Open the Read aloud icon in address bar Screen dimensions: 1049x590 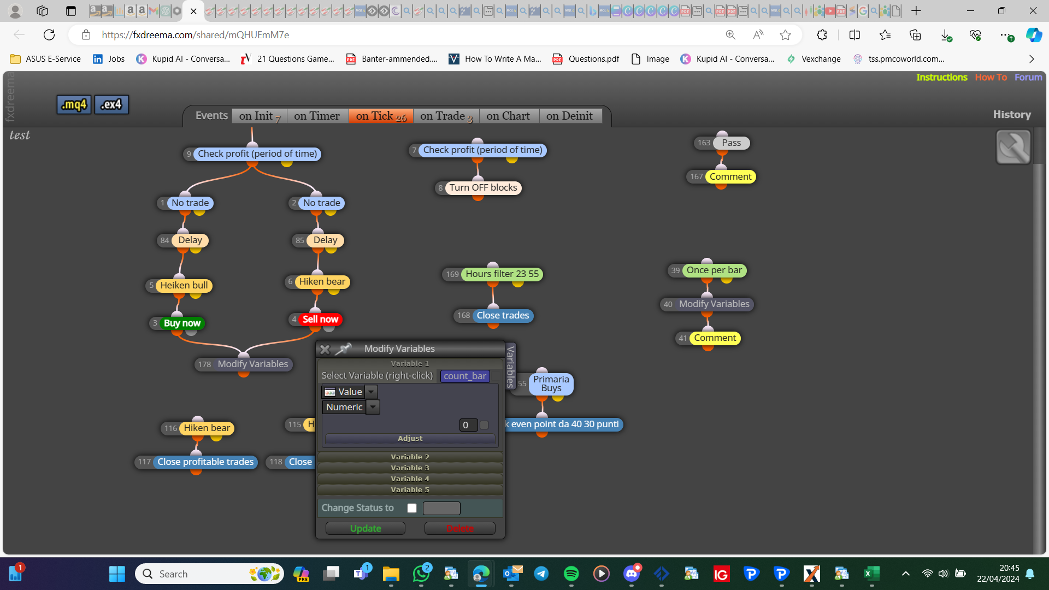(x=758, y=35)
